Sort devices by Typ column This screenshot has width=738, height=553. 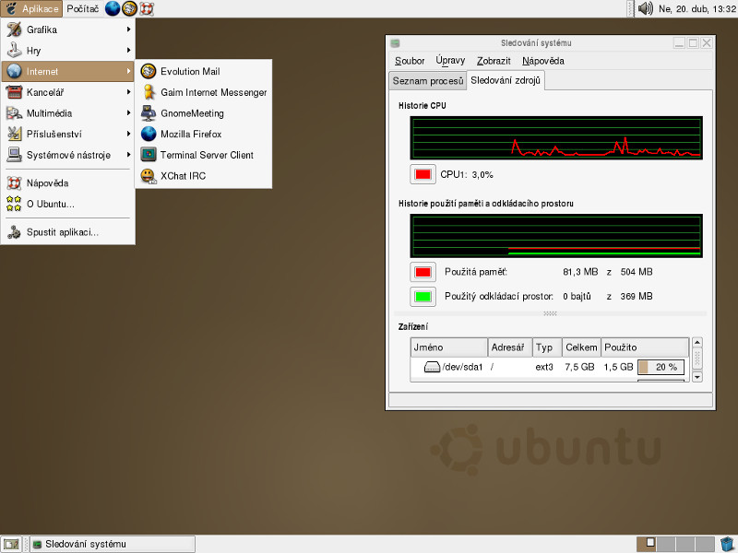click(547, 347)
